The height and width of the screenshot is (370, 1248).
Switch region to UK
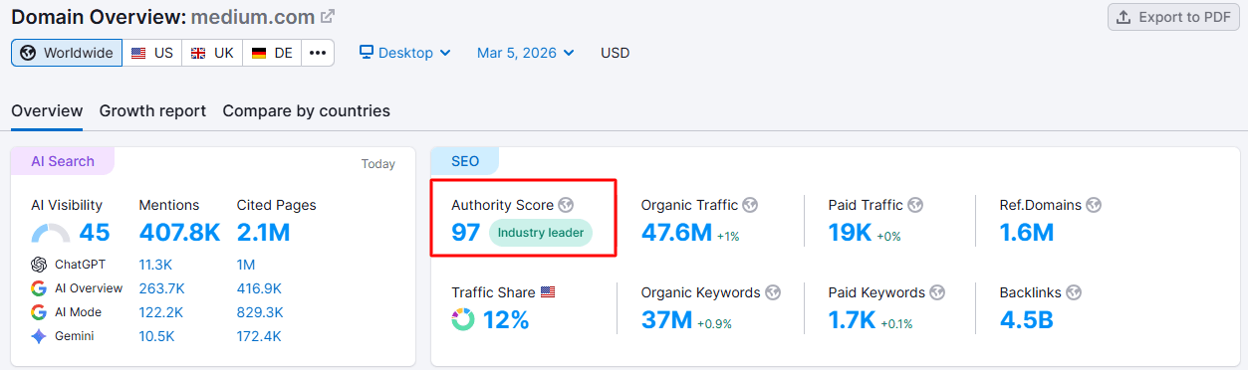point(212,53)
